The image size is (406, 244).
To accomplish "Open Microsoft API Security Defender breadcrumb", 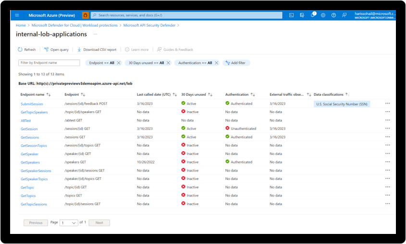I will (149, 25).
